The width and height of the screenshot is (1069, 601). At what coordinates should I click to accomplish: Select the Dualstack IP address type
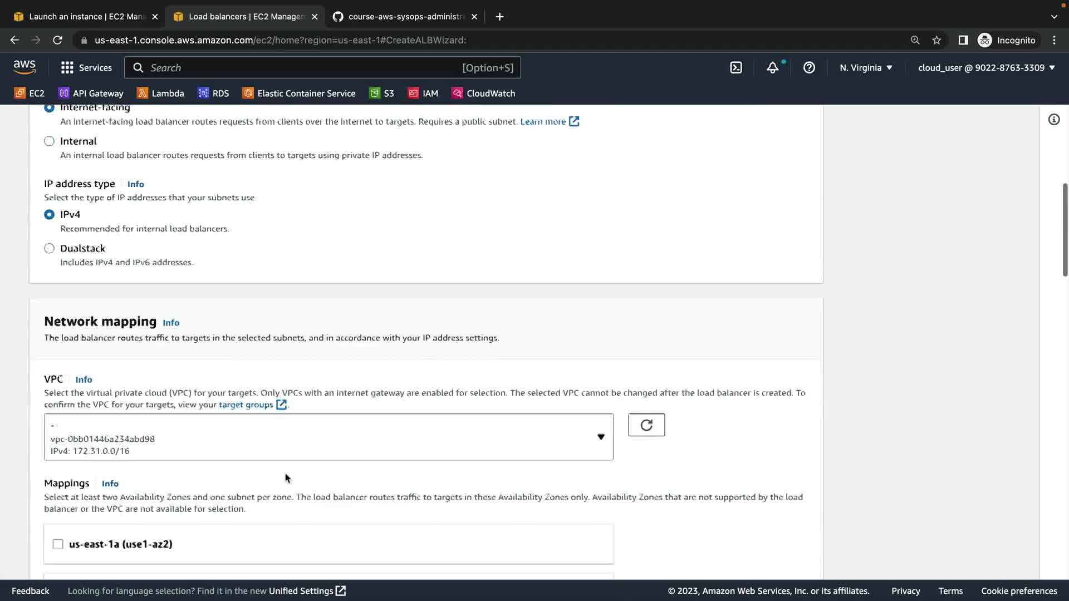50,248
